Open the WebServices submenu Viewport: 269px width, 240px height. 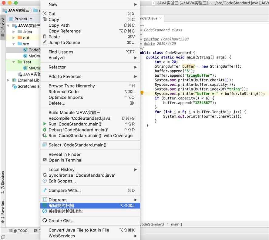[90, 236]
